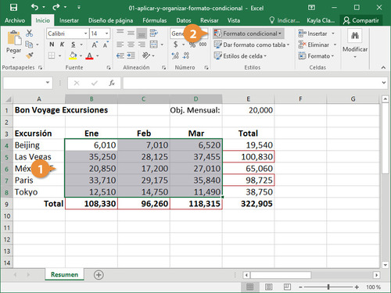391x293 pixels.
Task: Switch to the Vista tab
Action: (x=234, y=20)
